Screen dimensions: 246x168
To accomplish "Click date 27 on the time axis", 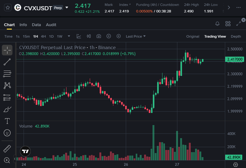I will (x=177, y=165).
